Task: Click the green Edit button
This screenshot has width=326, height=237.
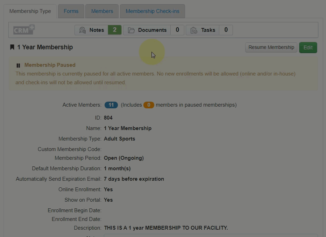Action: [x=308, y=48]
